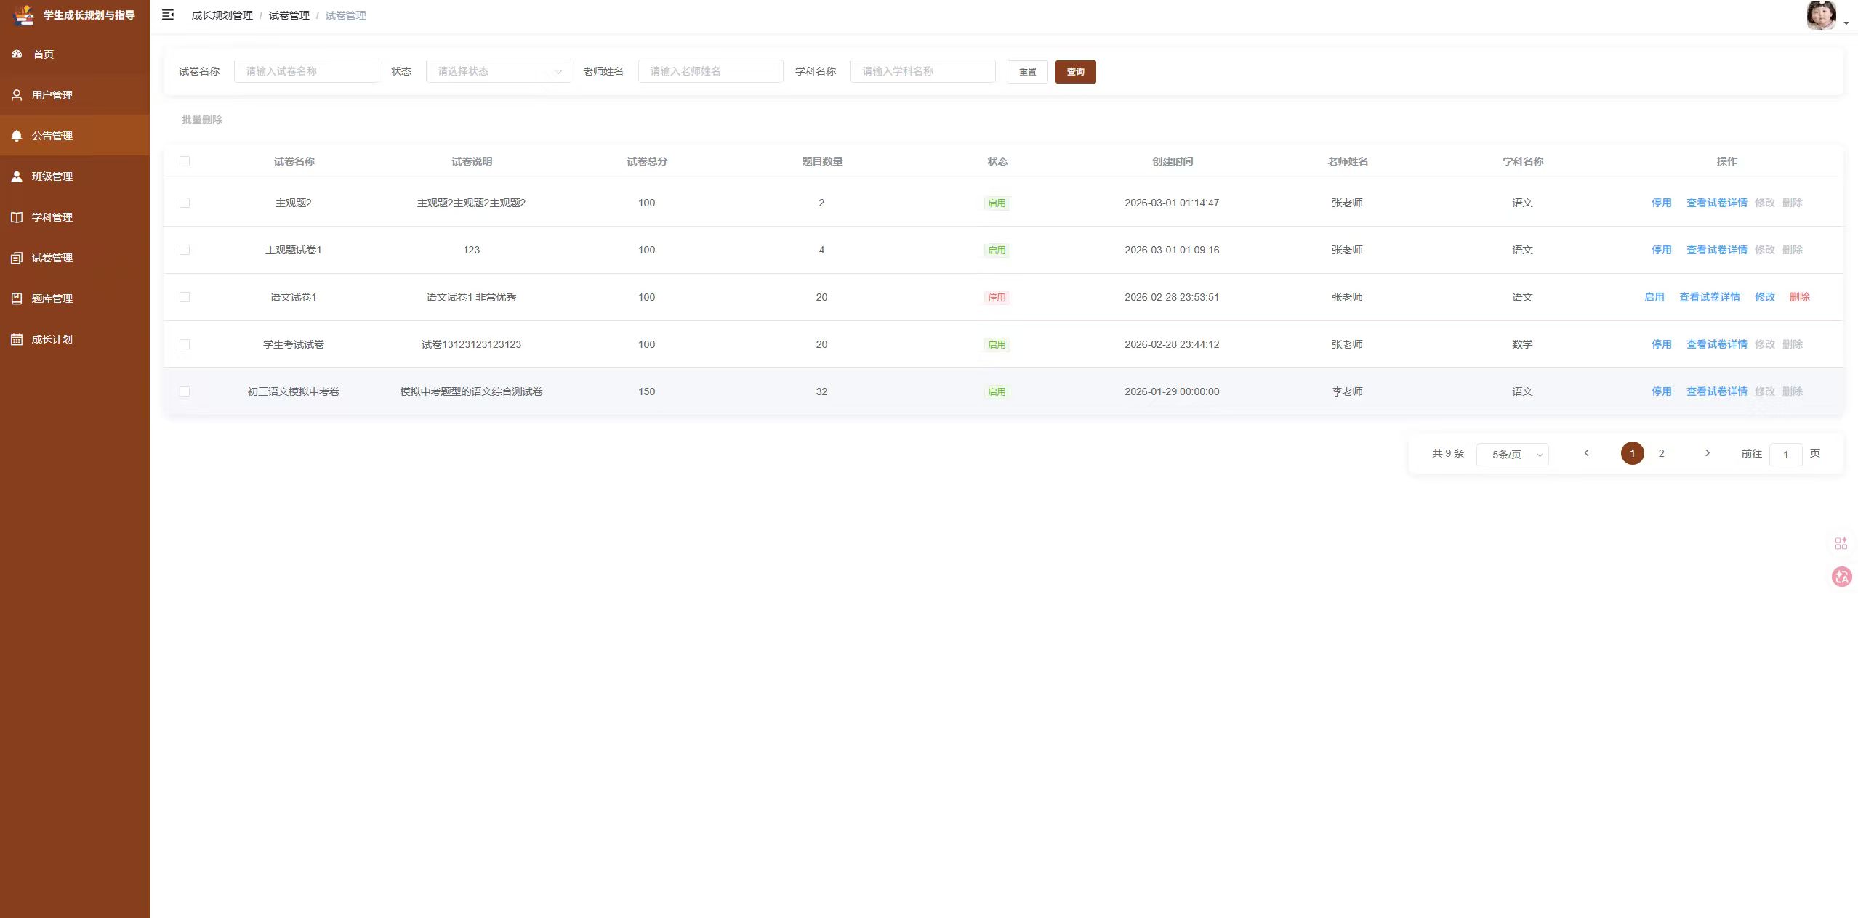Open 首页 in the sidebar menu
1858x918 pixels.
[x=75, y=54]
